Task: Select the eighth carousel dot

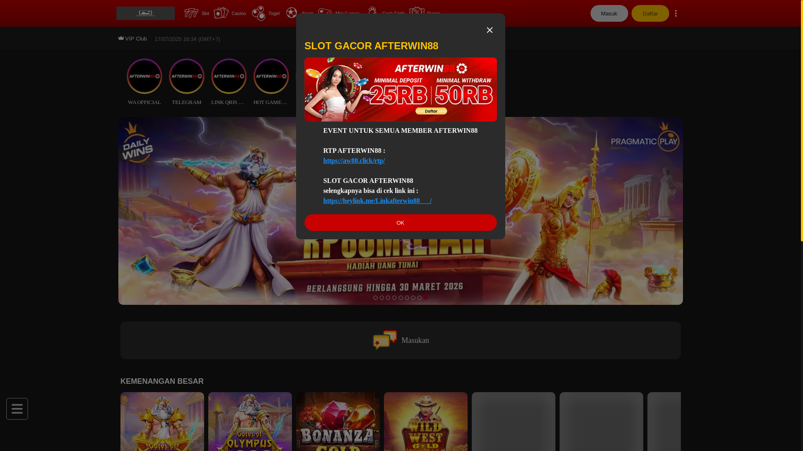Action: point(419,298)
